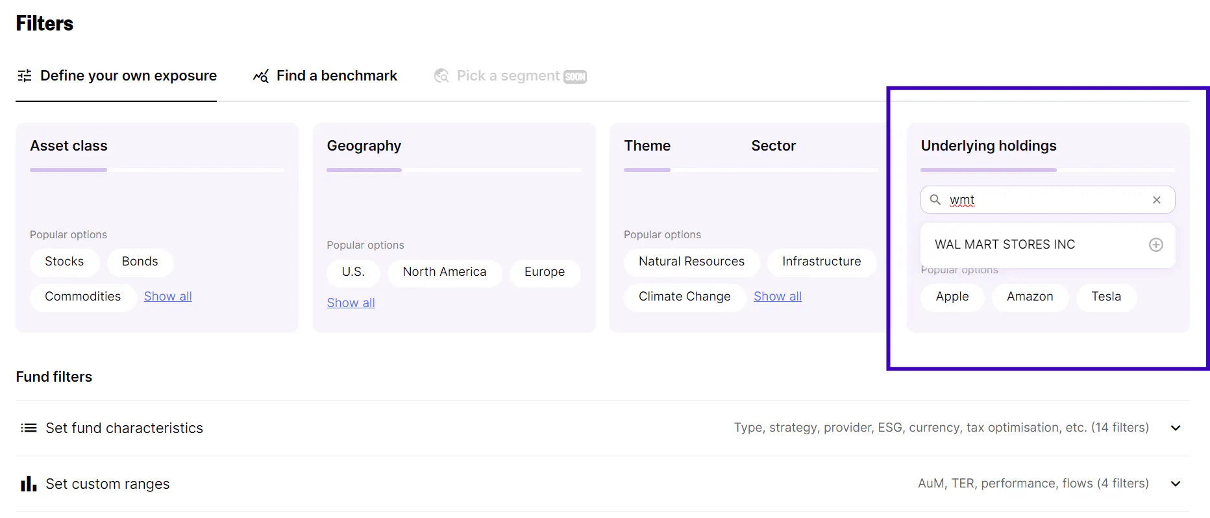Toggle the Bonds option chip
This screenshot has width=1210, height=518.
pos(140,262)
